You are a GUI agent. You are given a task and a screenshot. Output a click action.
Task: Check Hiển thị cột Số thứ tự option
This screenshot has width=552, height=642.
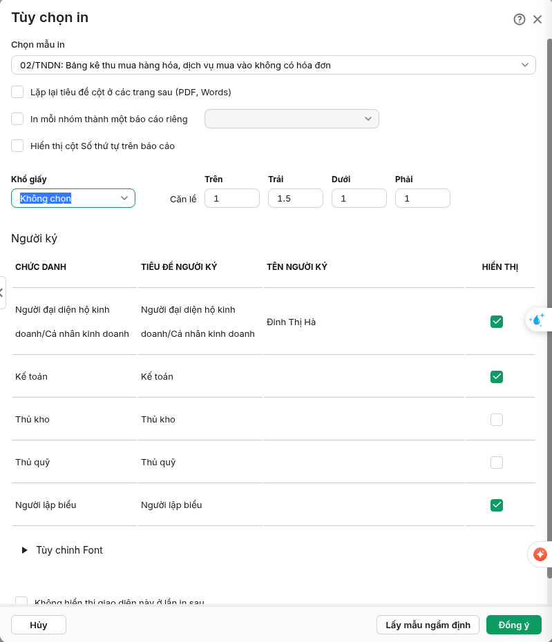tap(17, 146)
